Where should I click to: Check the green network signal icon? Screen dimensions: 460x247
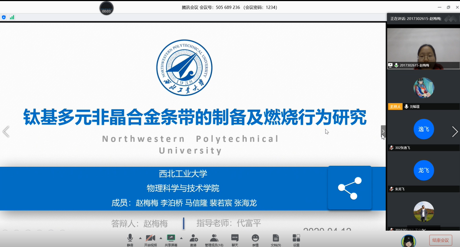tap(12, 17)
